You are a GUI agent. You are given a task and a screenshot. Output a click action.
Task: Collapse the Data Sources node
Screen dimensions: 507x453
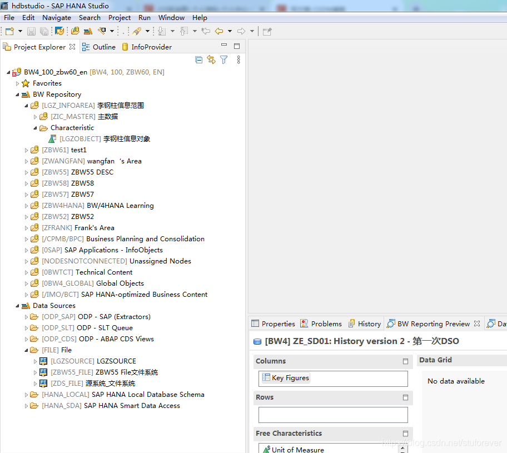17,306
